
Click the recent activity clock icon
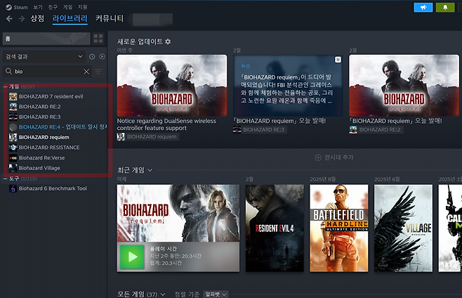coord(92,57)
